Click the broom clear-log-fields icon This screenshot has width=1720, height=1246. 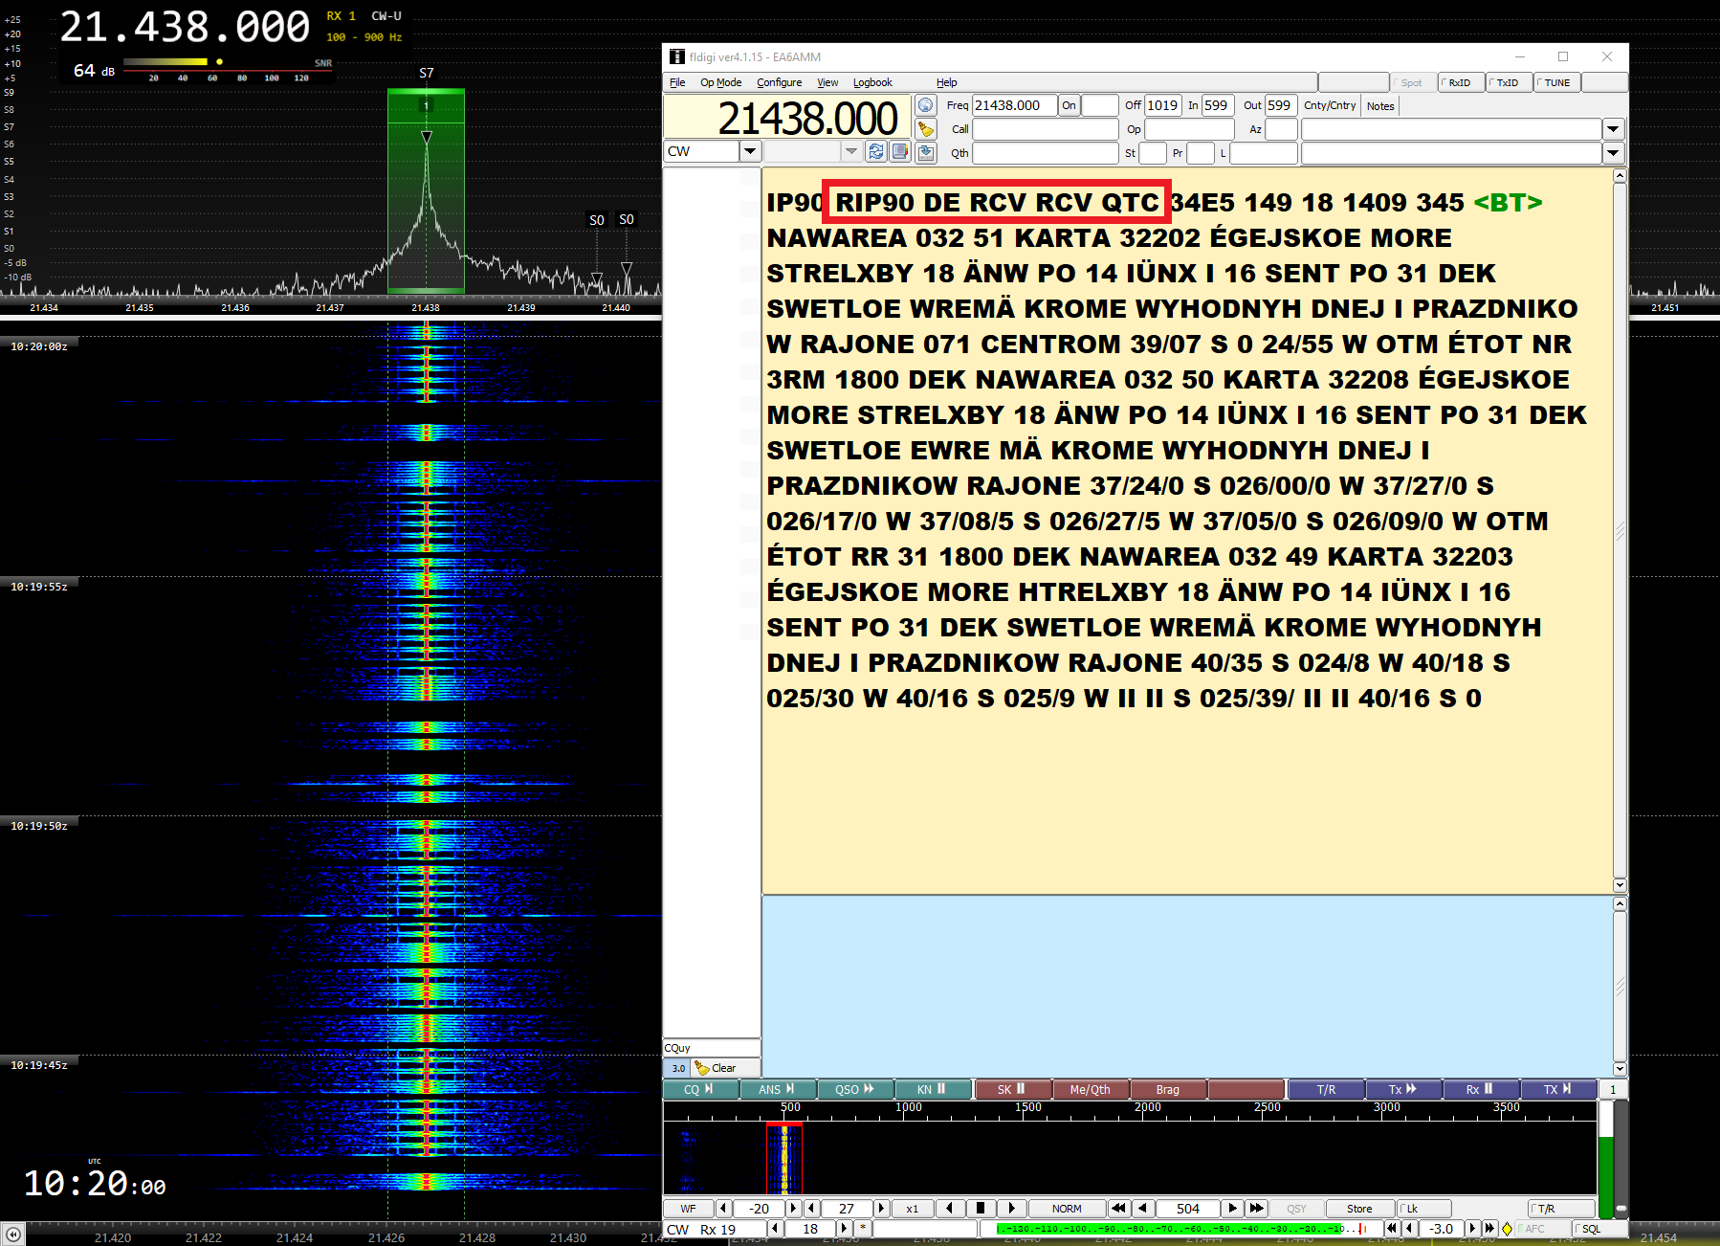925,129
